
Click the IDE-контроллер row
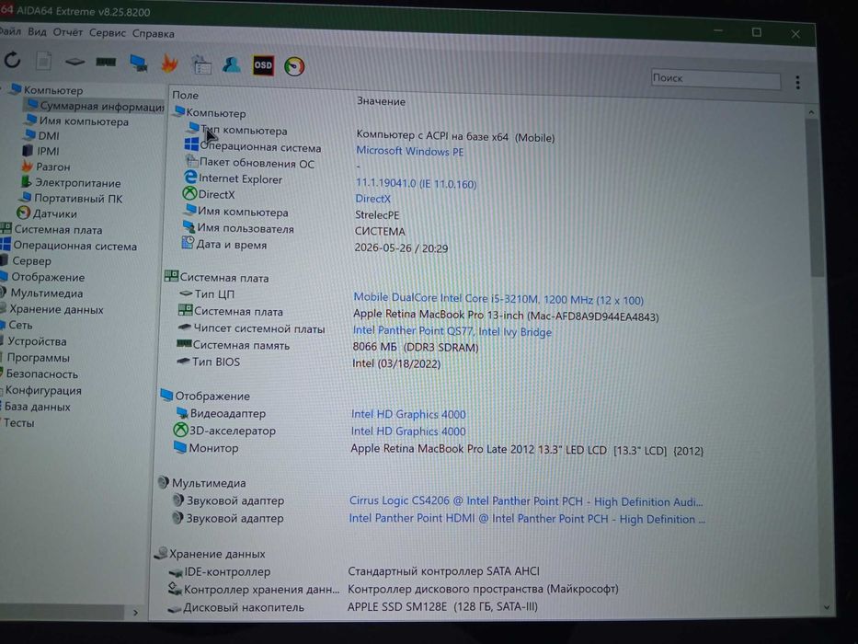point(353,571)
